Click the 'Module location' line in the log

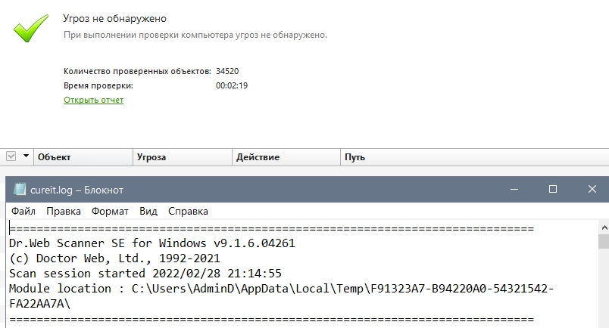281,289
